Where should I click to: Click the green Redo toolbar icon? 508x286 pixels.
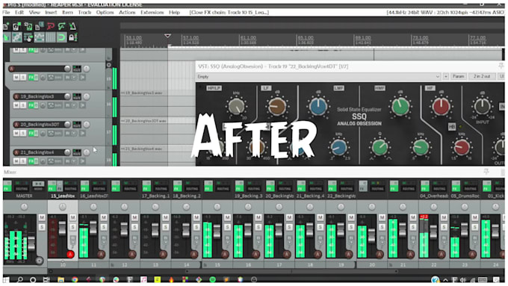click(61, 26)
